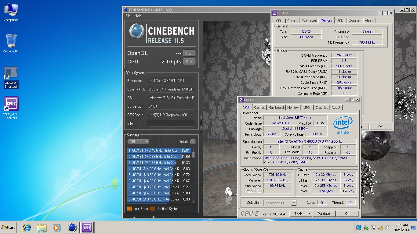This screenshot has height=234, width=417.
Task: Switch to SPD tab in front CPU-Z window
Action: click(x=307, y=108)
